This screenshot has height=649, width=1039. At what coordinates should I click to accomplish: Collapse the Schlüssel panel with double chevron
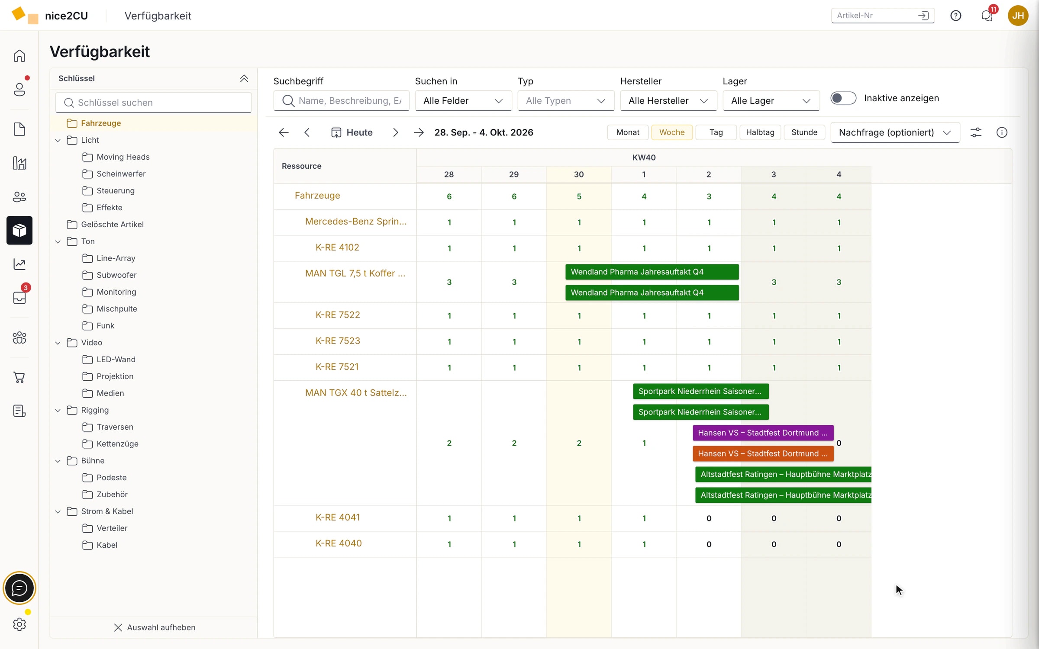coord(244,78)
